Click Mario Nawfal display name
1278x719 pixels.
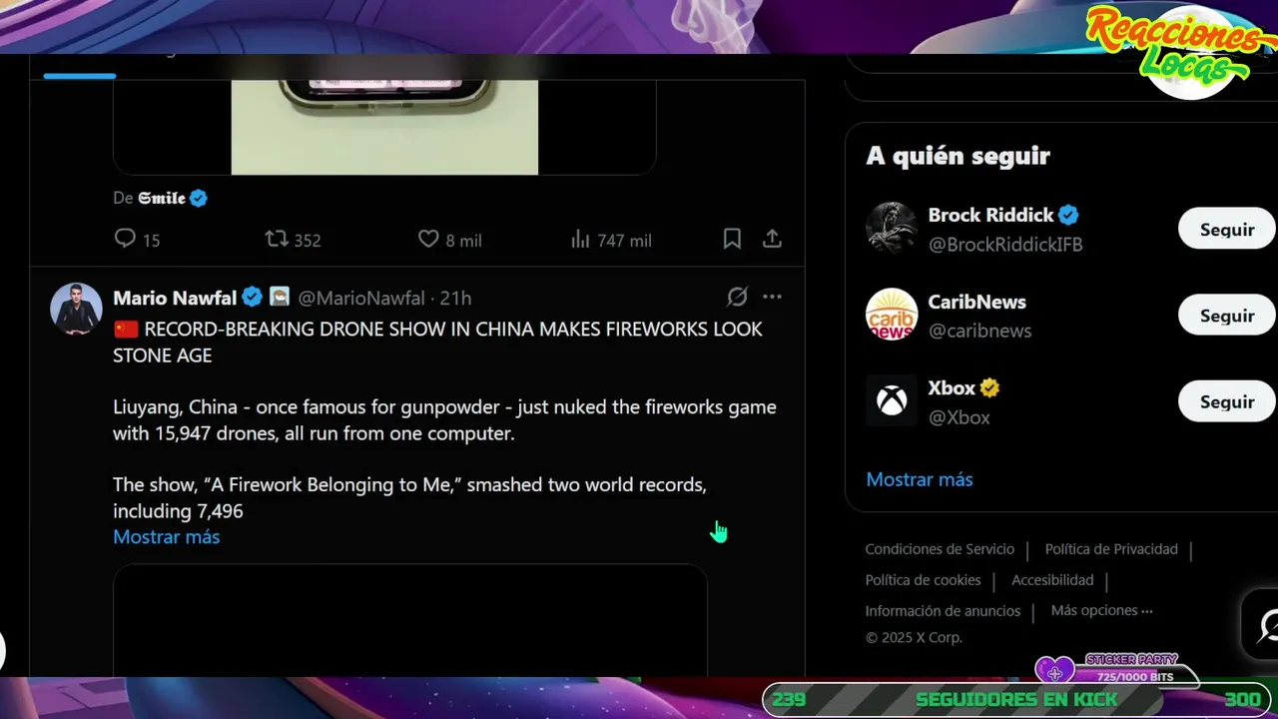(175, 298)
